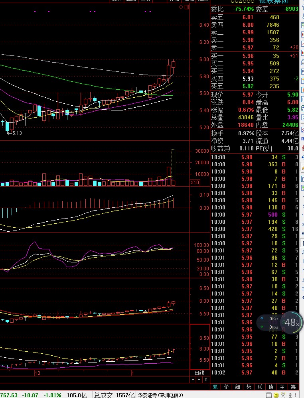Switch to the 笔 tick-detail tab
The height and width of the screenshot is (398, 304).
[215, 386]
